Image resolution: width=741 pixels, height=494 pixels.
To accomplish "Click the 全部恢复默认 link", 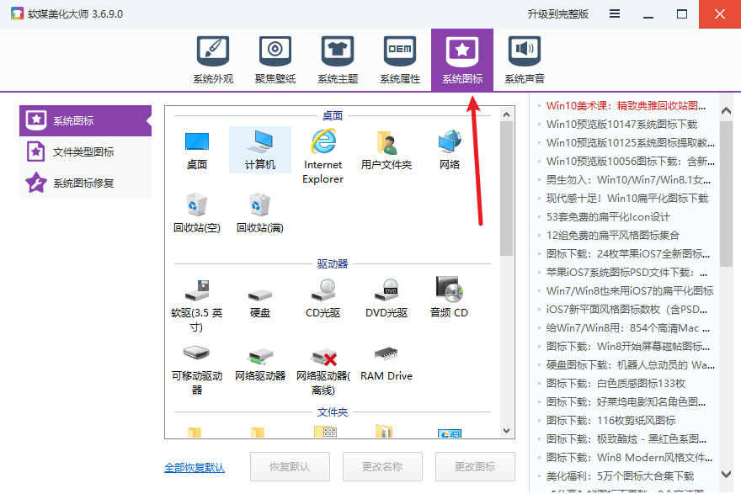I will coord(195,467).
